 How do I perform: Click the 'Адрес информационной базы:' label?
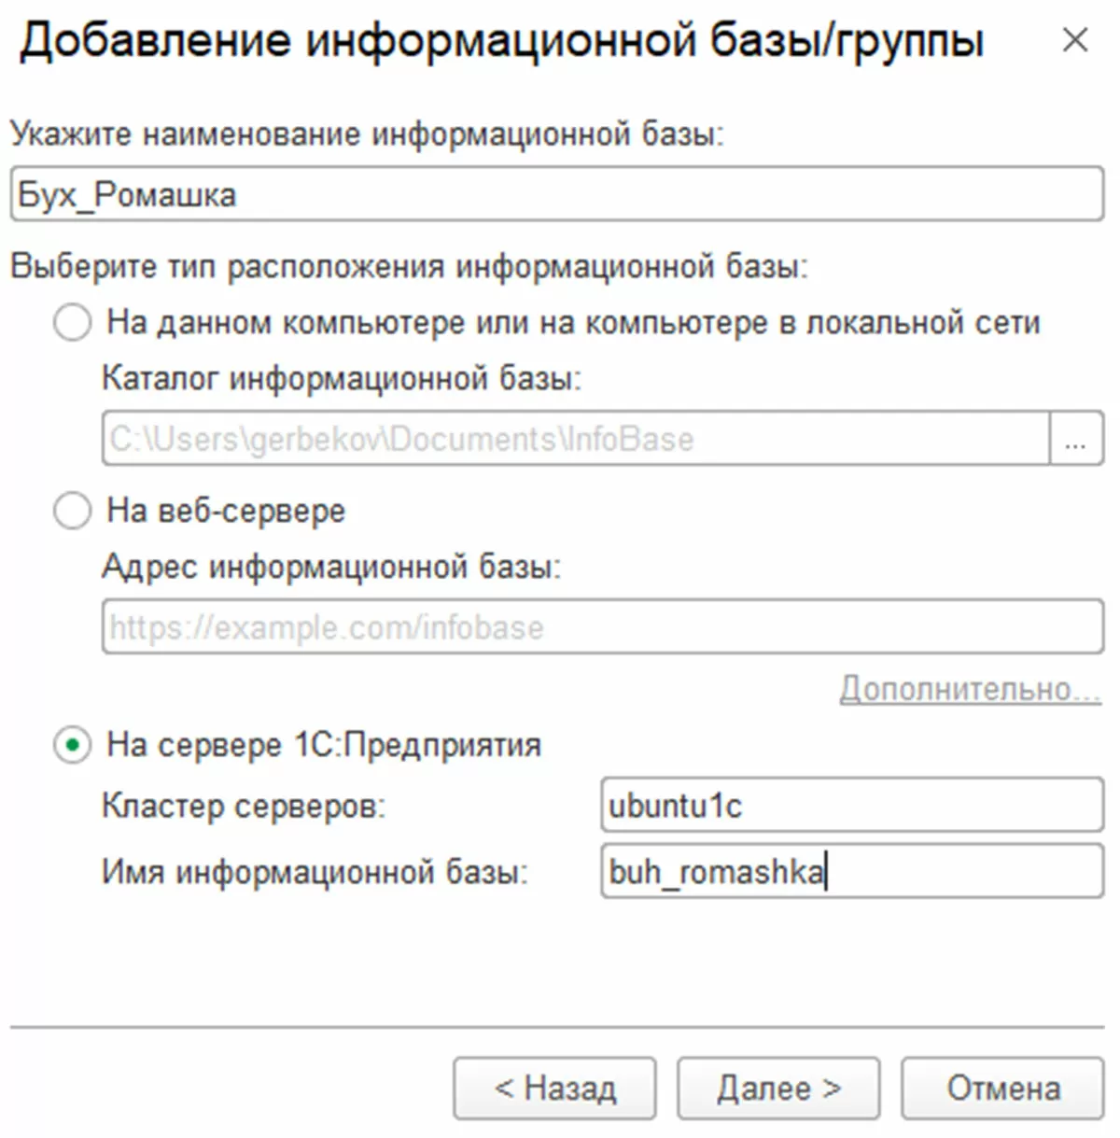pyautogui.click(x=331, y=567)
